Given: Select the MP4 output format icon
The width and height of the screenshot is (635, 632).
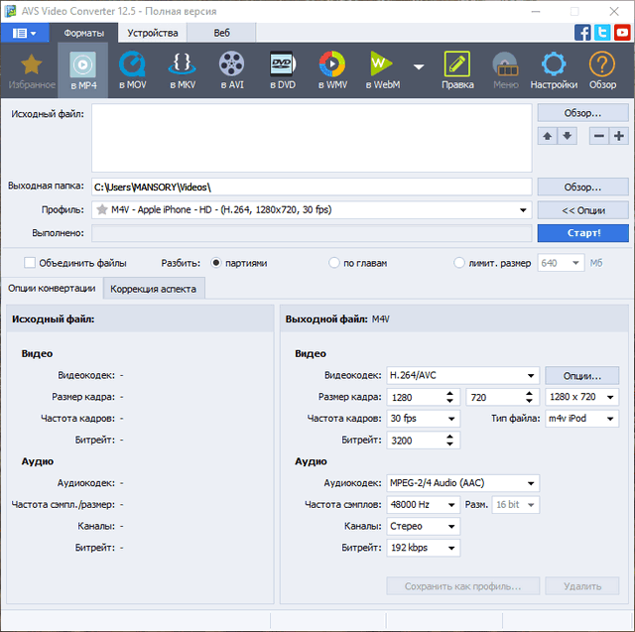Looking at the screenshot, I should [x=82, y=69].
